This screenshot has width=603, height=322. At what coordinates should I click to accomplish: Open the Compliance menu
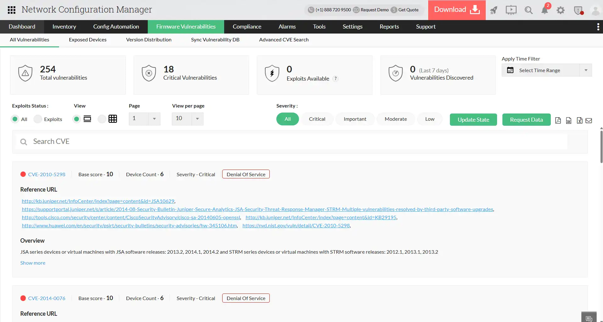click(247, 27)
